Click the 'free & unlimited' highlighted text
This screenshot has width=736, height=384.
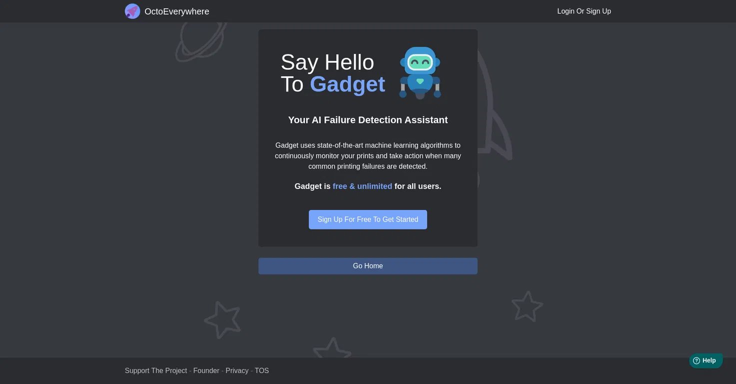point(362,186)
